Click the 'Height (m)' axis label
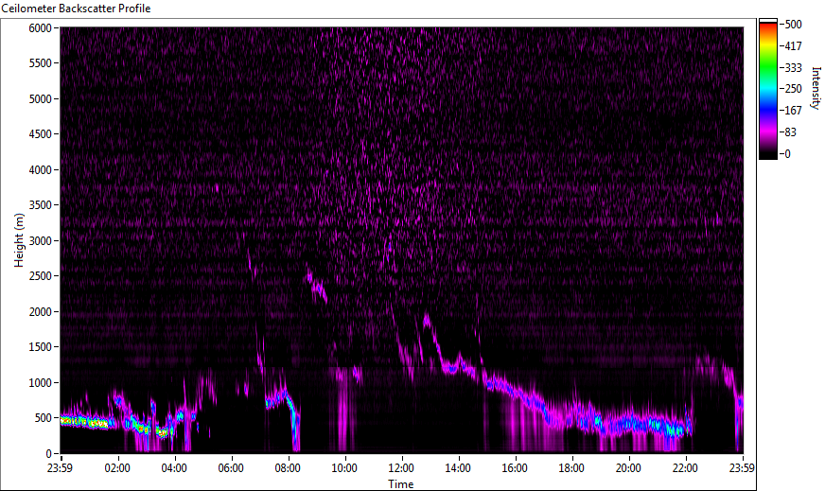Image resolution: width=825 pixels, height=491 pixels. pos(19,240)
